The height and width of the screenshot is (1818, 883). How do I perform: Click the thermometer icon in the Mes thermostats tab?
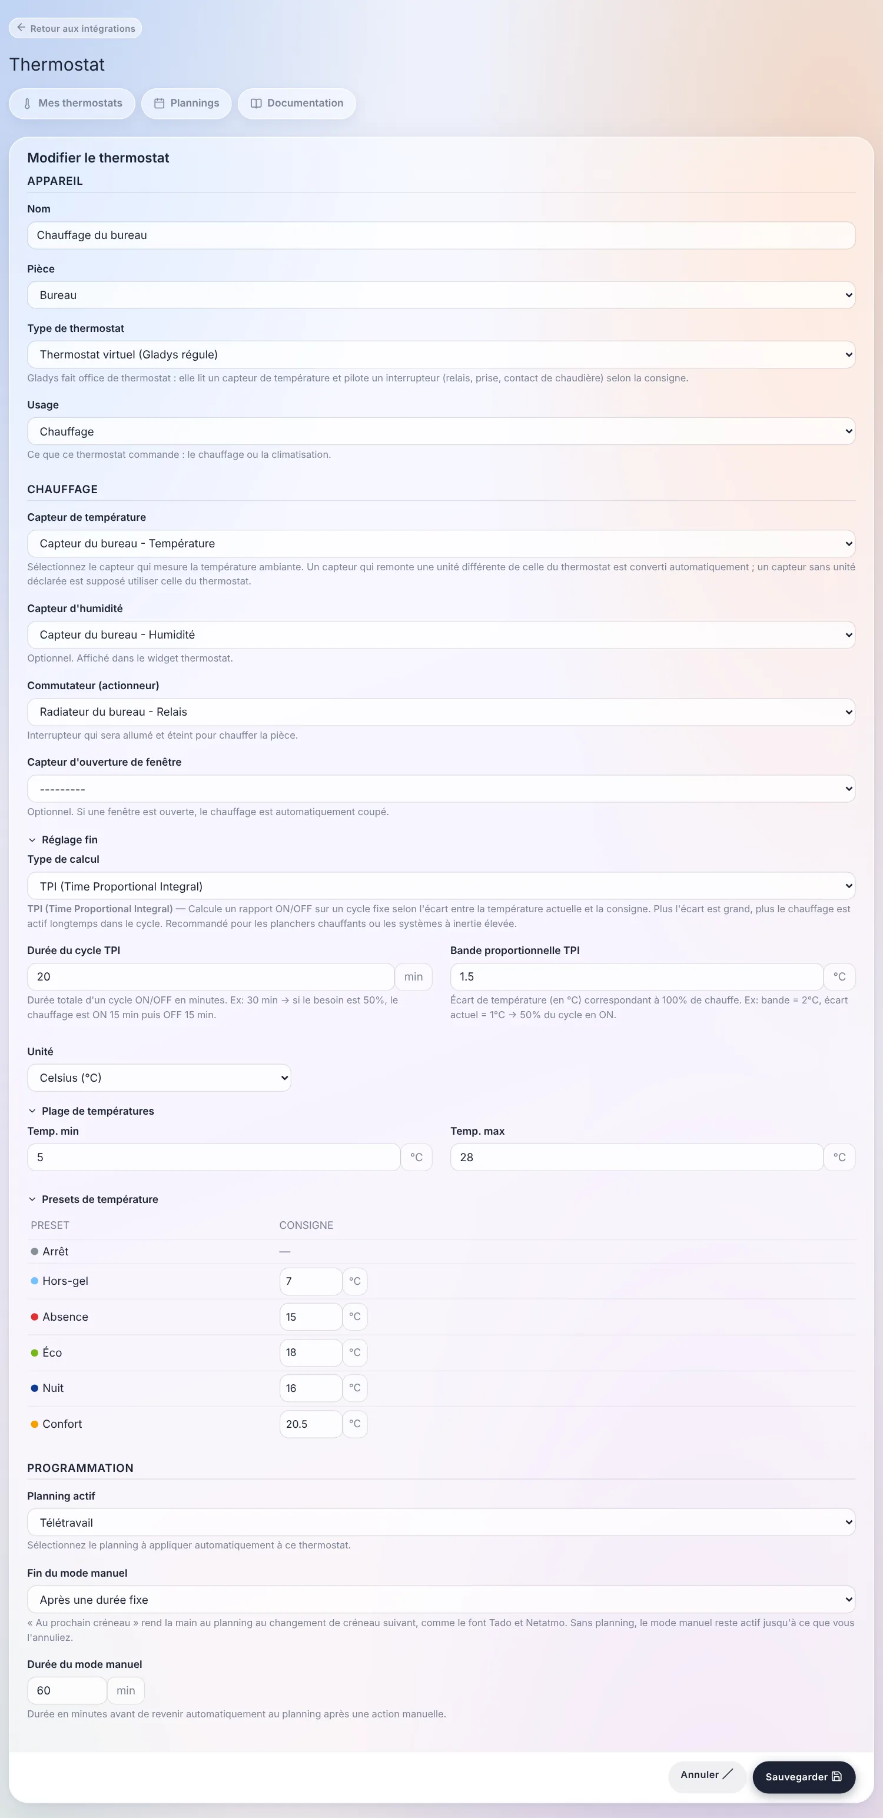pos(28,104)
